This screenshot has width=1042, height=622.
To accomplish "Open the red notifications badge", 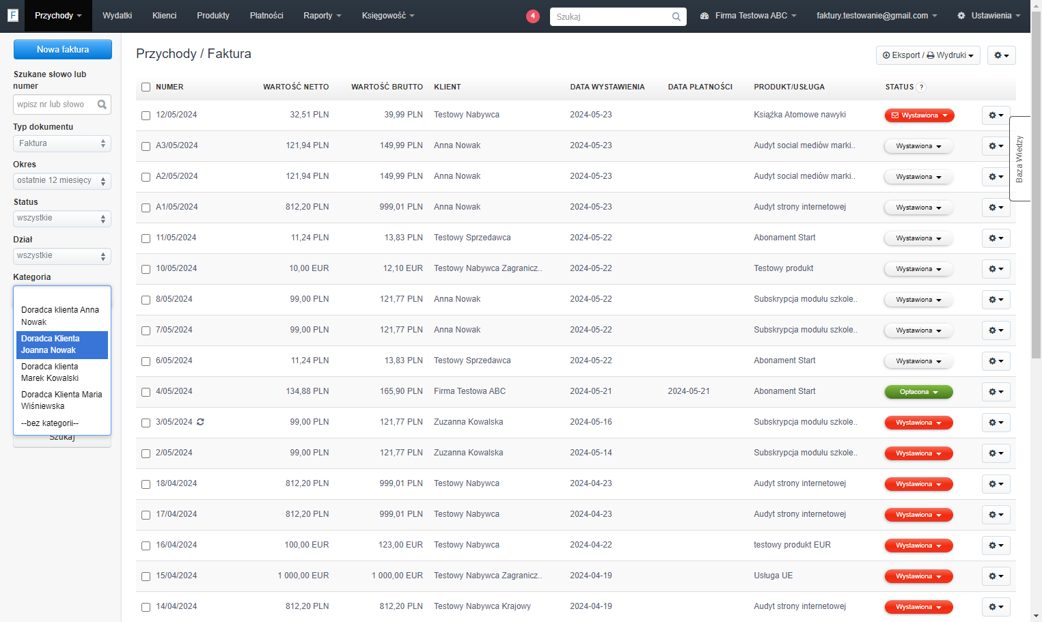I will pos(533,16).
